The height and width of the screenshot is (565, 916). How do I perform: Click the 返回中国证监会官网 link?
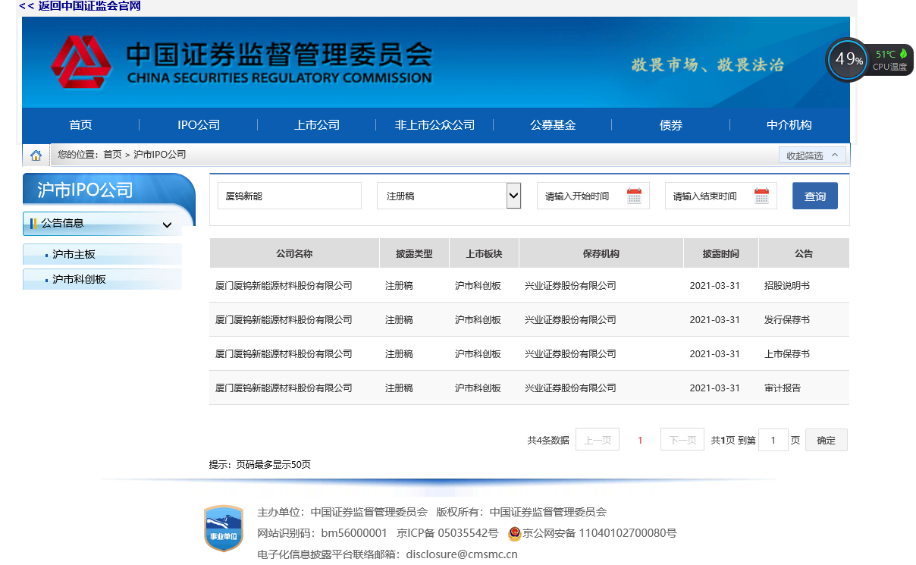pos(80,6)
